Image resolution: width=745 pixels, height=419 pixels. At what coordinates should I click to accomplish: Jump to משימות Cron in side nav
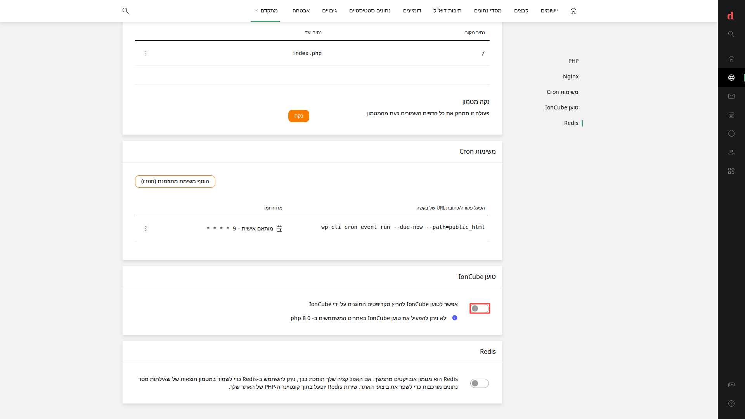coord(563,92)
